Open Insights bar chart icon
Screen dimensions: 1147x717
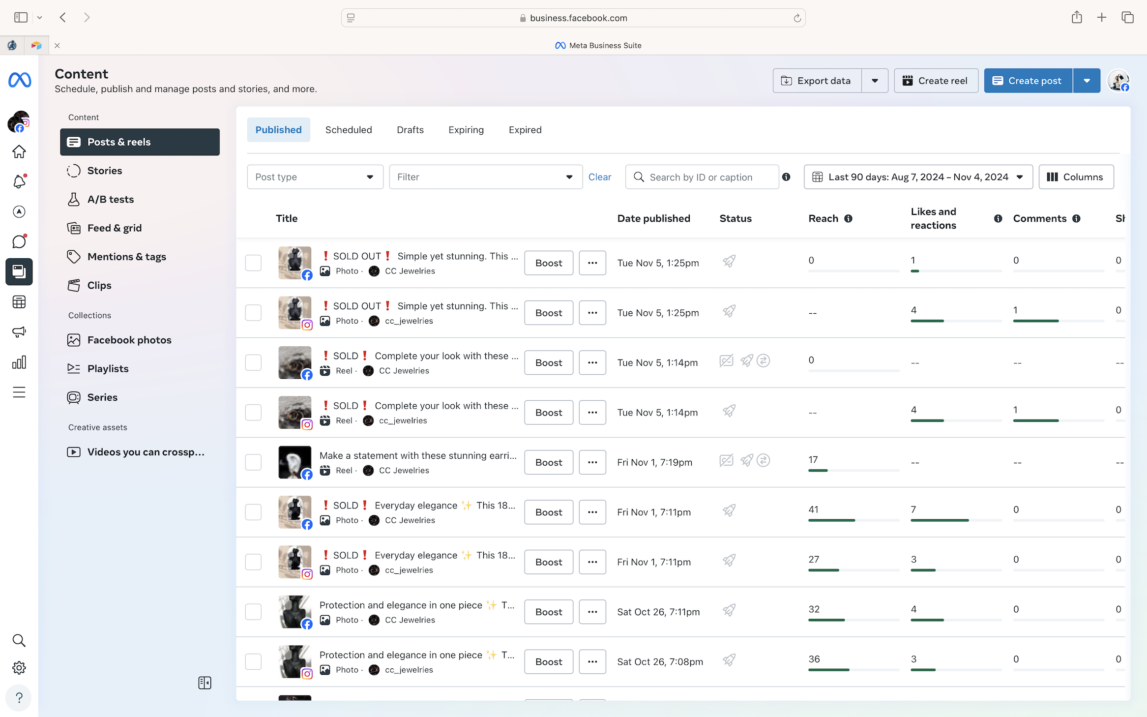pyautogui.click(x=19, y=362)
